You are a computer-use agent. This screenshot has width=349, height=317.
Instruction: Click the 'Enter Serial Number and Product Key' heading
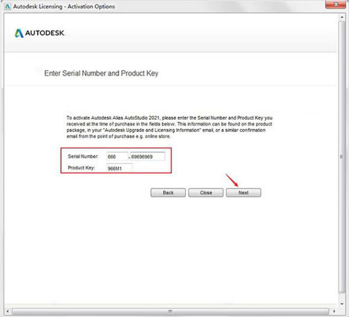click(101, 73)
